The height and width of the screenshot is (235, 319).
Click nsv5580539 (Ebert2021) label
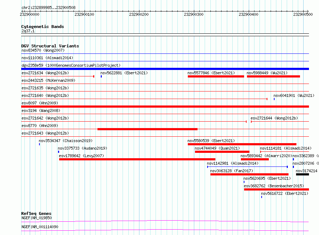(x=211, y=141)
